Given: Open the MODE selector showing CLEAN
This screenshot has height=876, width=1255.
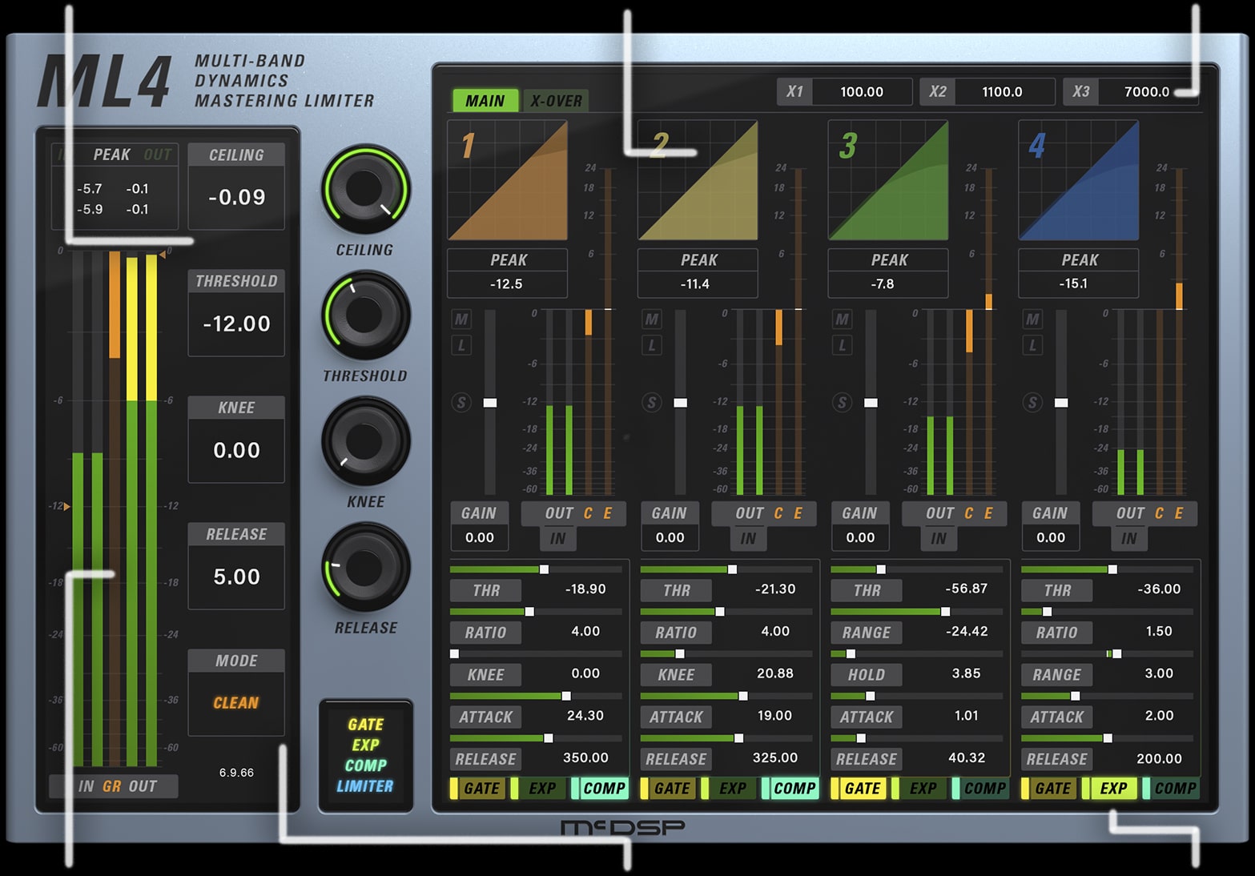Looking at the screenshot, I should (236, 703).
